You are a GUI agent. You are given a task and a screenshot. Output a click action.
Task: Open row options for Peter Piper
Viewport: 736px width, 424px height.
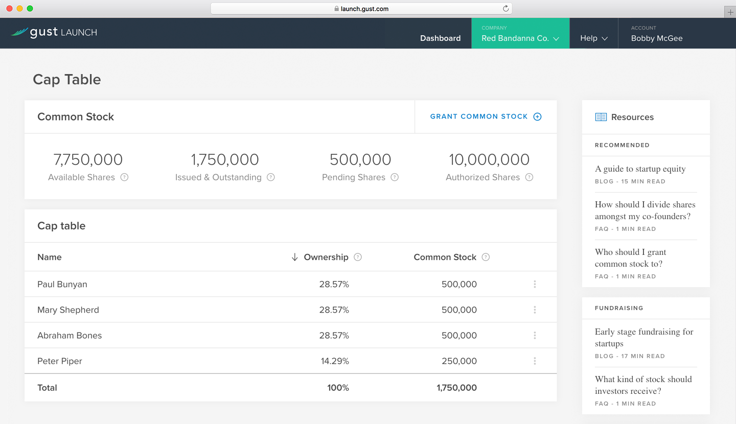tap(535, 361)
